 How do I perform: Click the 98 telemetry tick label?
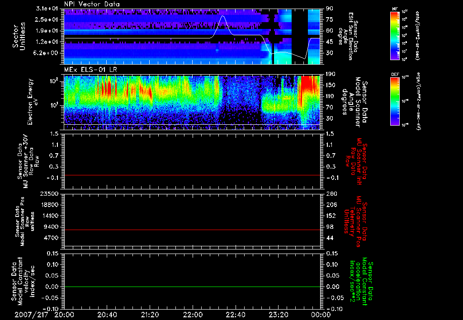(x=330, y=227)
